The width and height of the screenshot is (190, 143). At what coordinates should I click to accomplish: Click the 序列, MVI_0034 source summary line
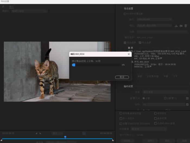tap(141, 62)
